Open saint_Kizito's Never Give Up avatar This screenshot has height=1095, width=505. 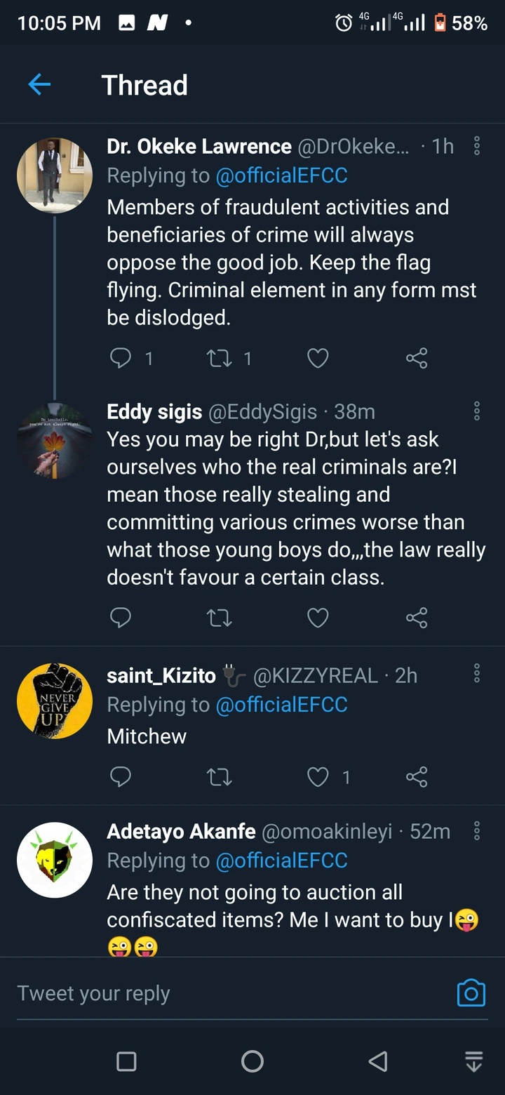point(55,701)
